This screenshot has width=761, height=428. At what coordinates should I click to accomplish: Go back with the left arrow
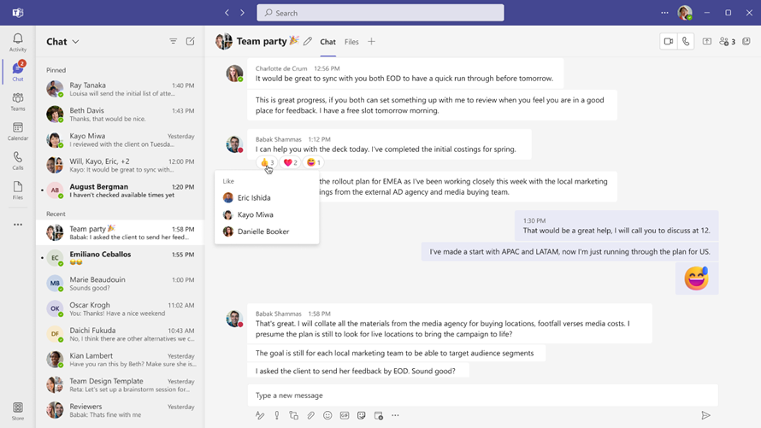pos(227,13)
